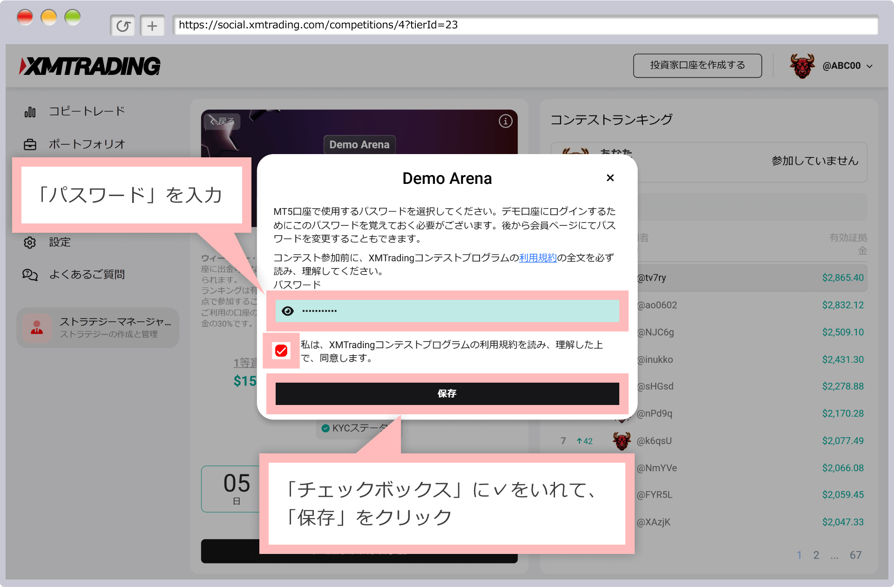Click the @NJC6g ranking entry
Viewport: 894px width, 587px height.
click(656, 332)
